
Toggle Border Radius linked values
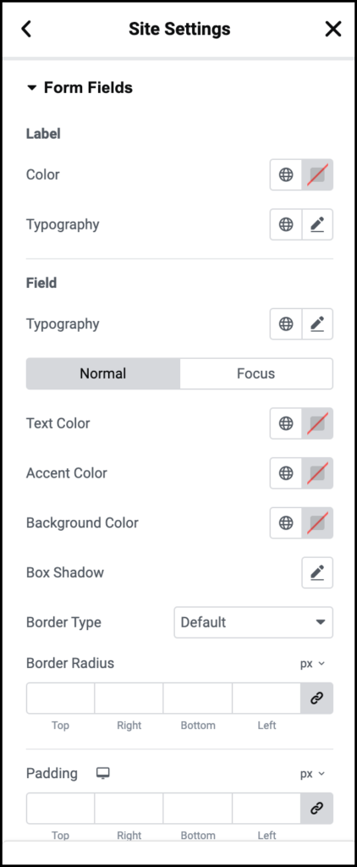click(316, 699)
